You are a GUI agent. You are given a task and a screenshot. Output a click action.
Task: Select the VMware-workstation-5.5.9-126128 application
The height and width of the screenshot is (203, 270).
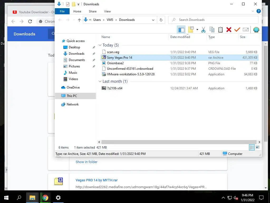click(180, 74)
